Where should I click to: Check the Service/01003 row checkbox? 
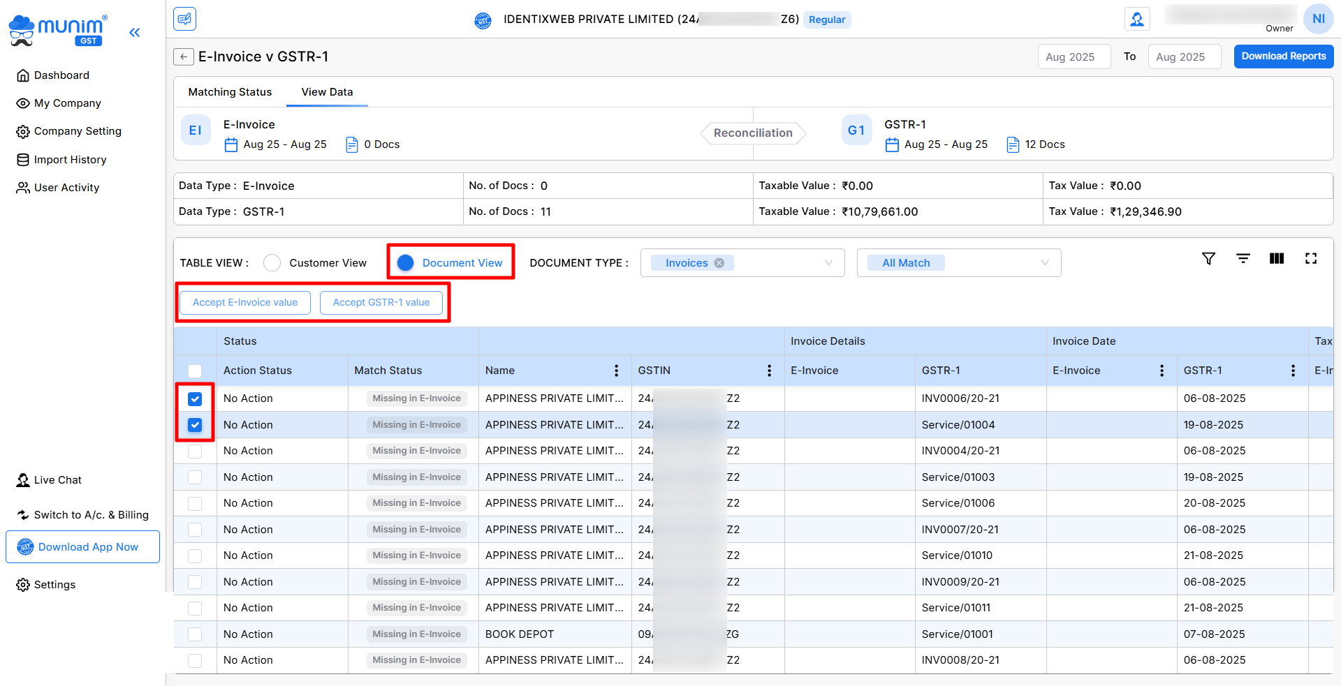195,477
